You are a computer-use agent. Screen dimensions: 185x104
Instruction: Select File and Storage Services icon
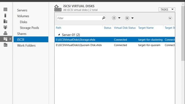(x=5, y=39)
